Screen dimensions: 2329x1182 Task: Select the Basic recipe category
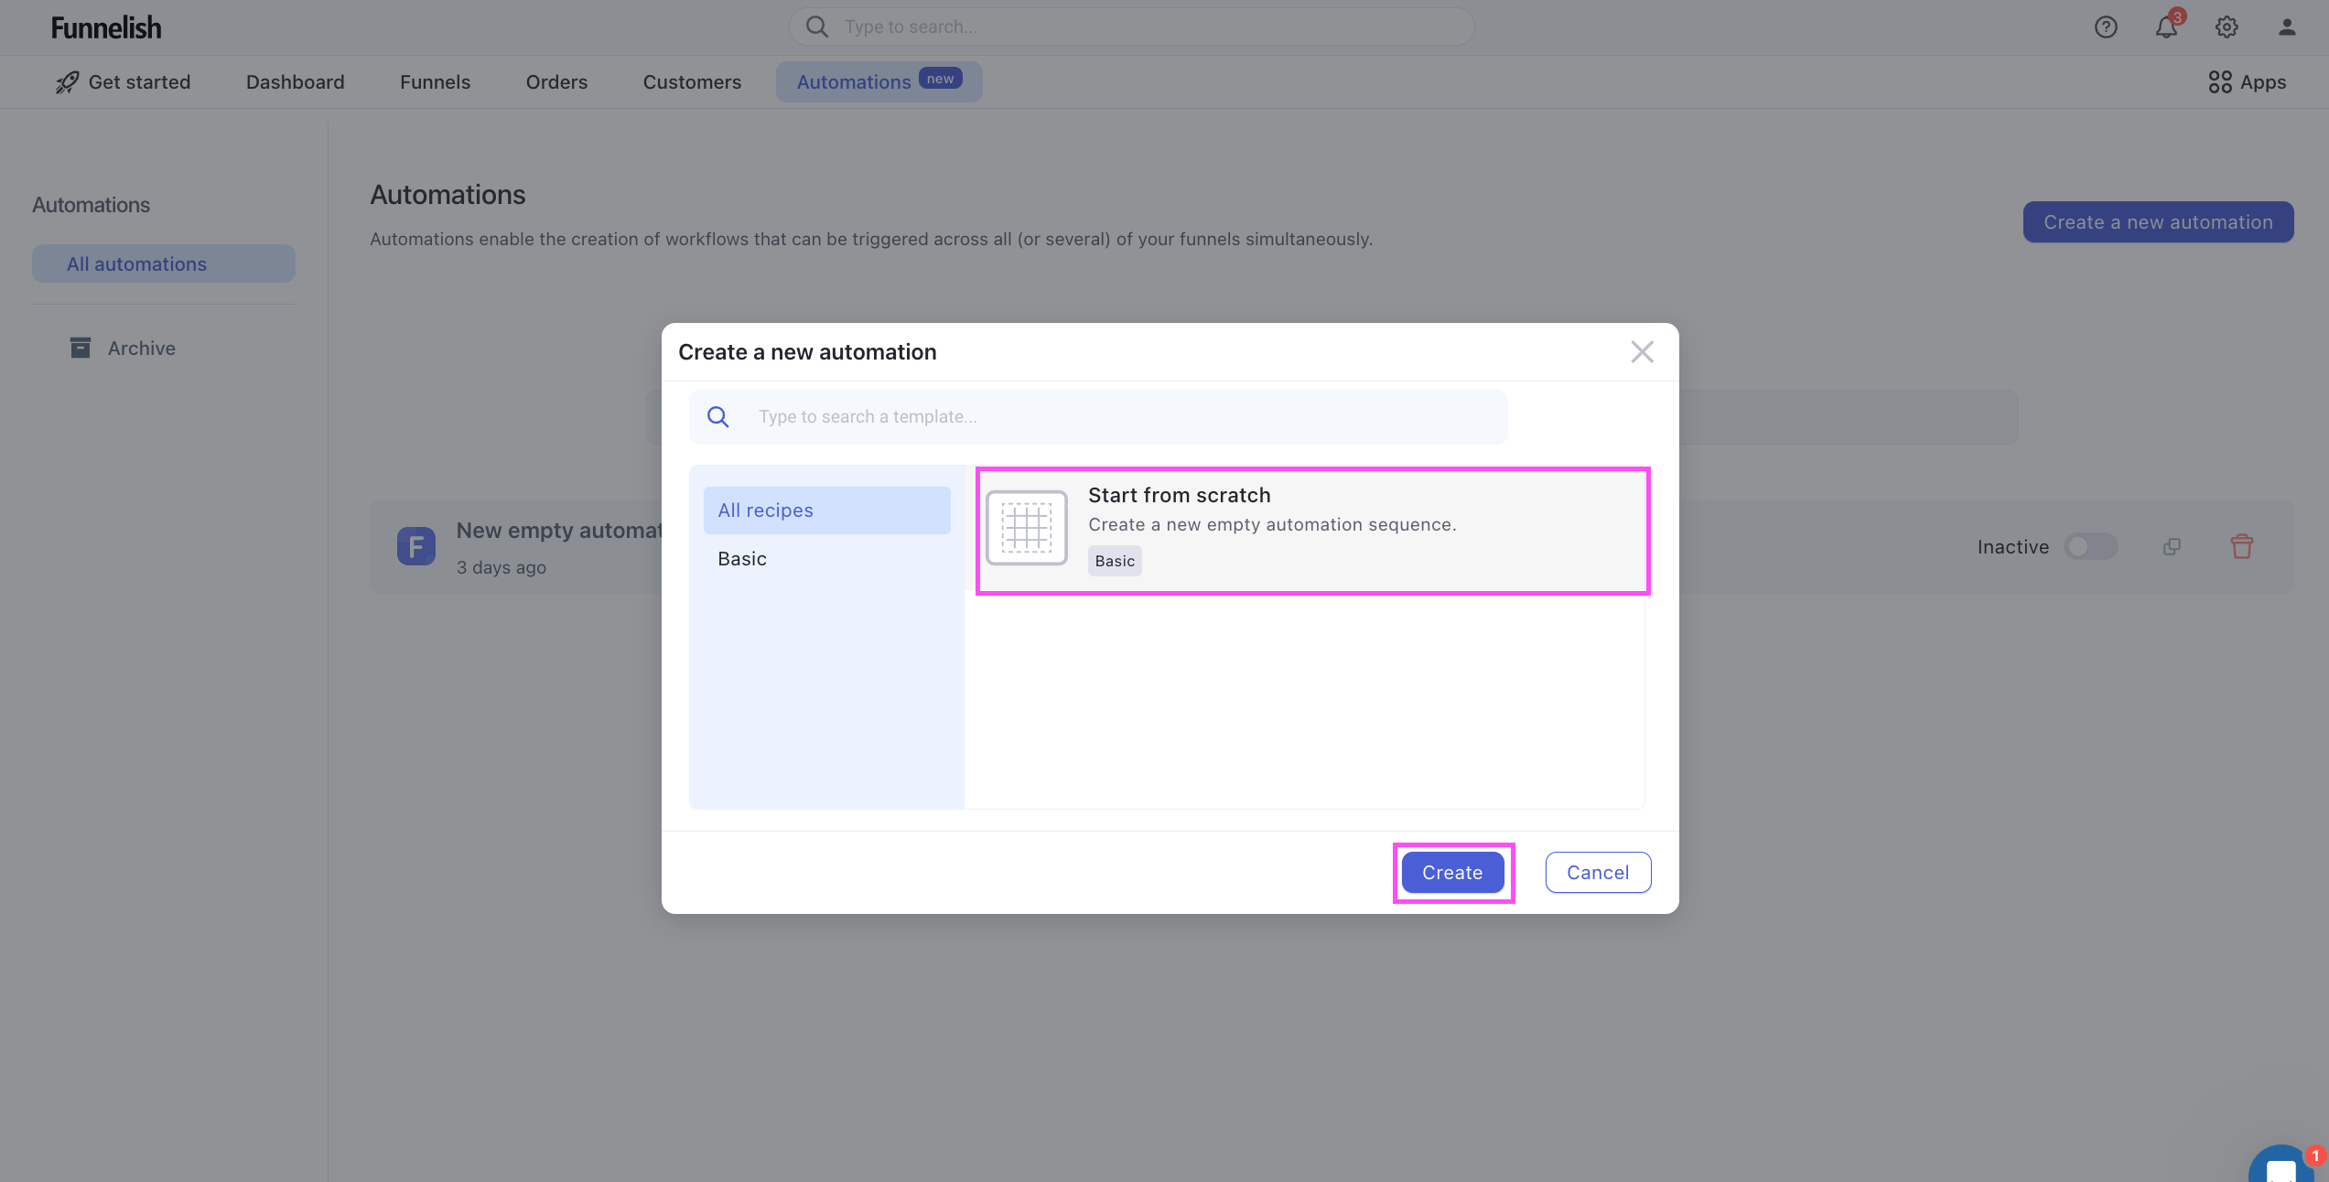pyautogui.click(x=742, y=559)
